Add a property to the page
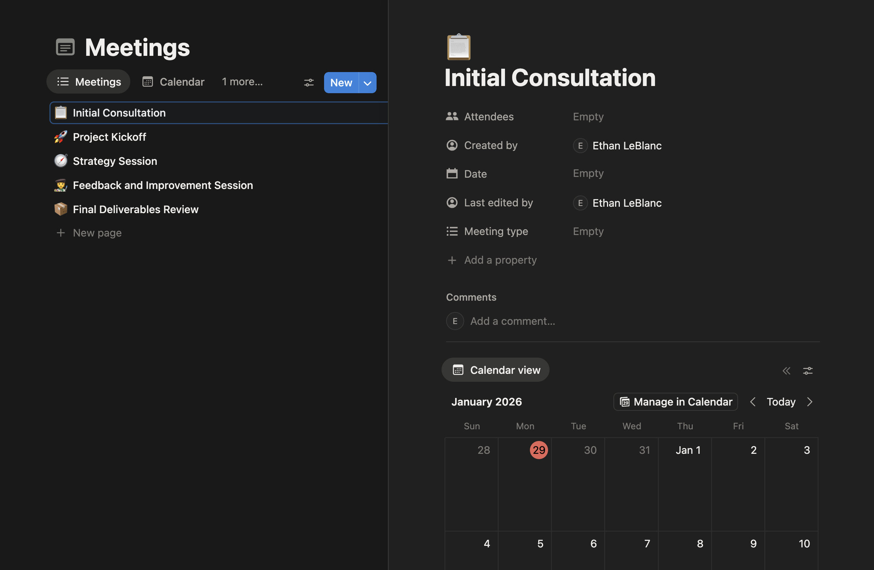Viewport: 874px width, 570px height. 500,260
